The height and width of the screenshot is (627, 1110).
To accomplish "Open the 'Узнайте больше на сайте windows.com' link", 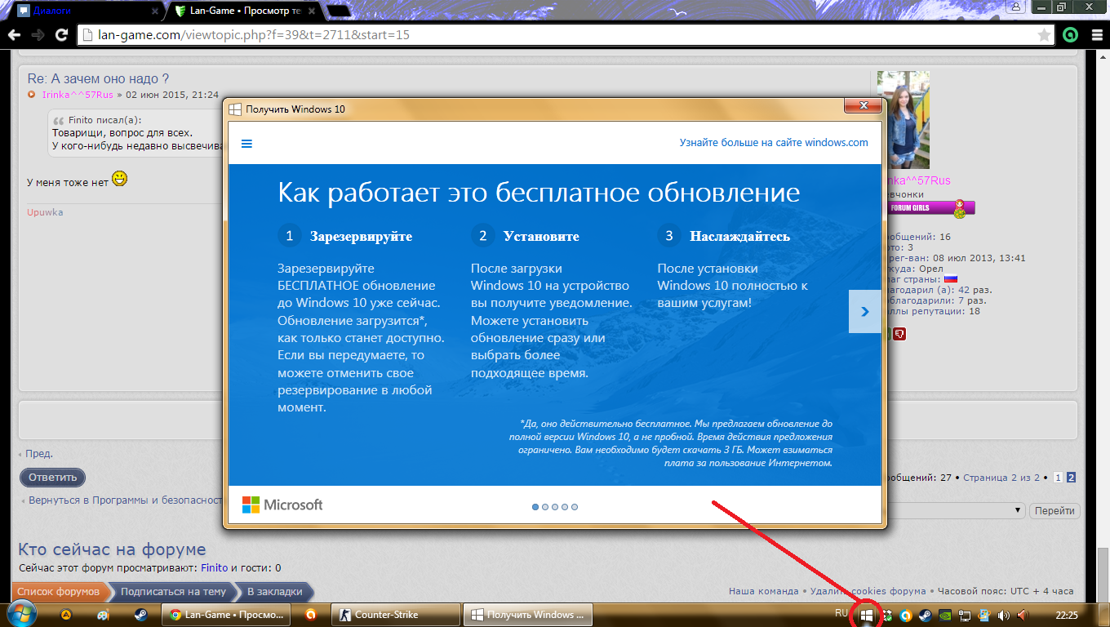I will (773, 142).
